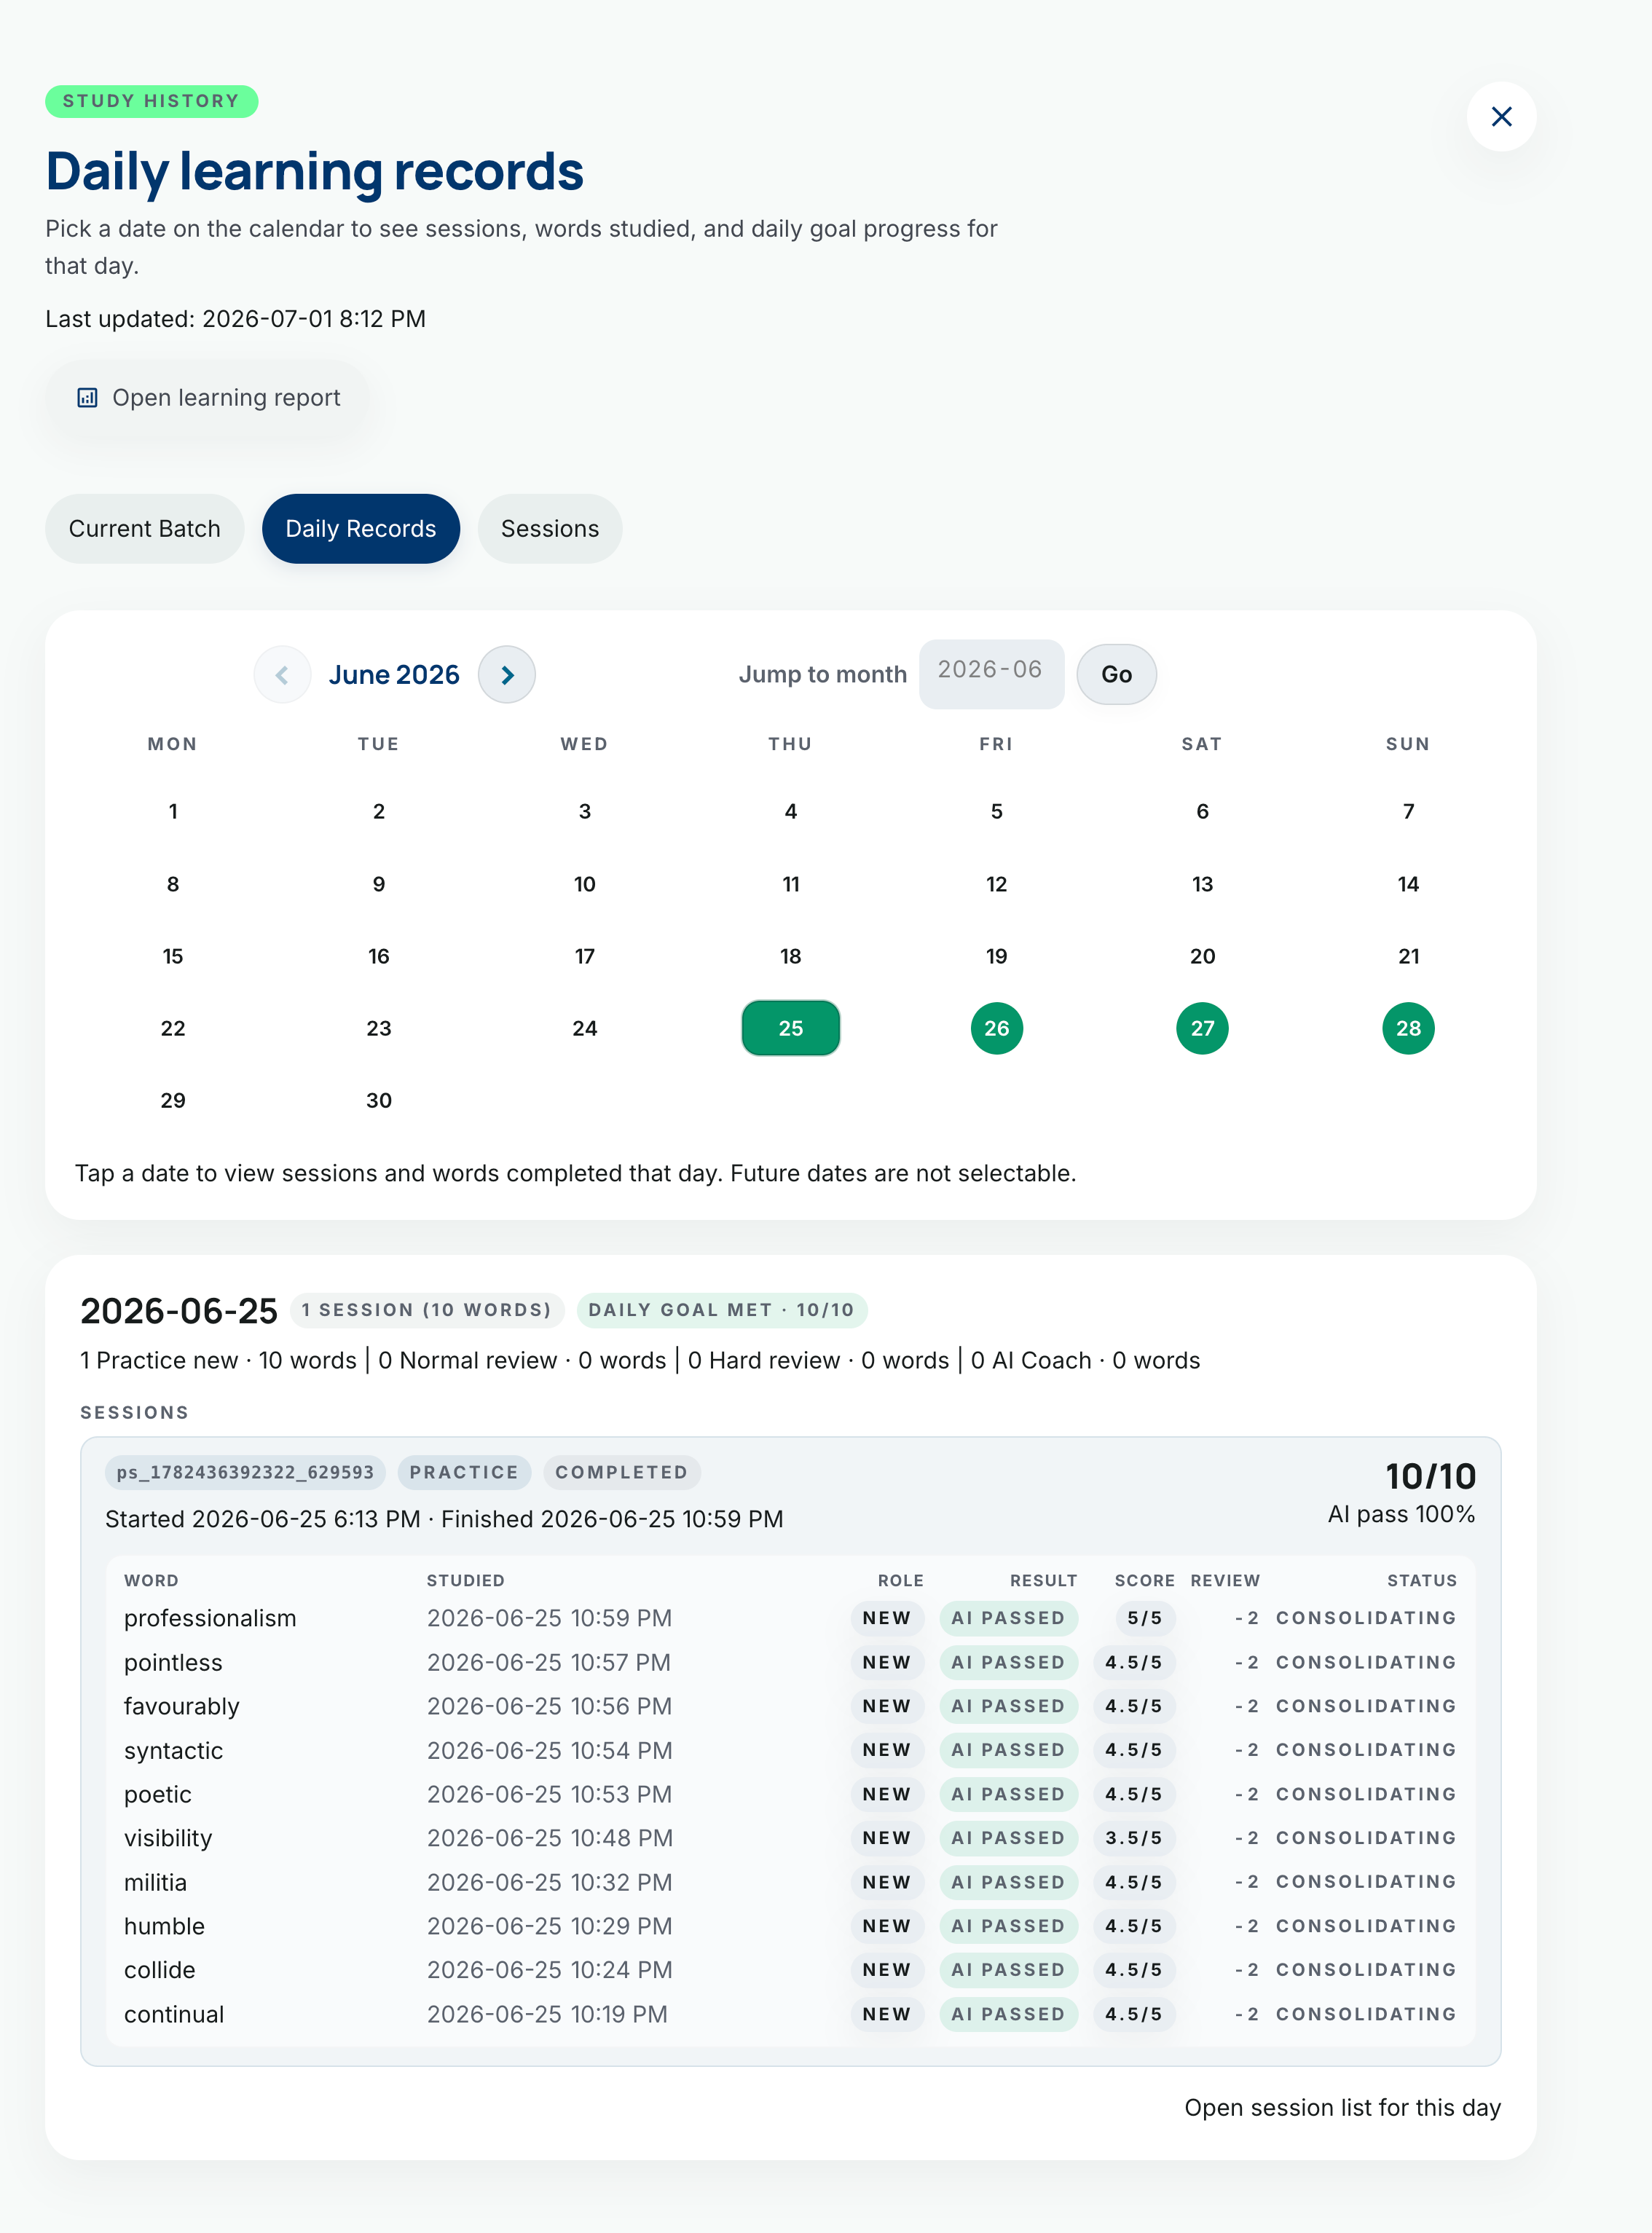Click the STATUS column header
1652x2233 pixels.
pyautogui.click(x=1421, y=1580)
